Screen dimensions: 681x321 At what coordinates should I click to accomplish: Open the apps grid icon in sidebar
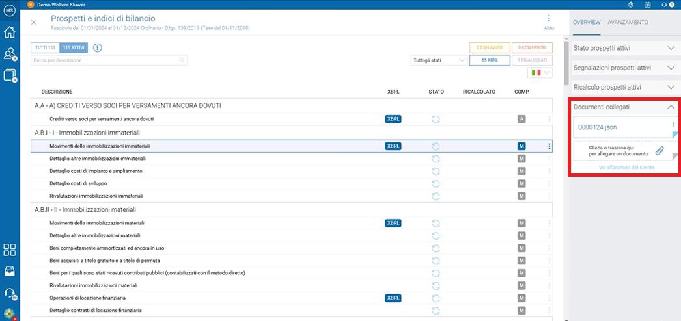tap(9, 250)
